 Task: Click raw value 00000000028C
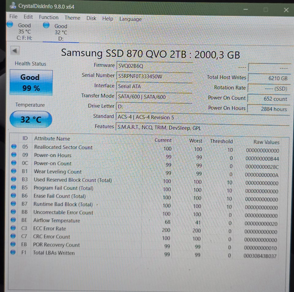[262, 167]
